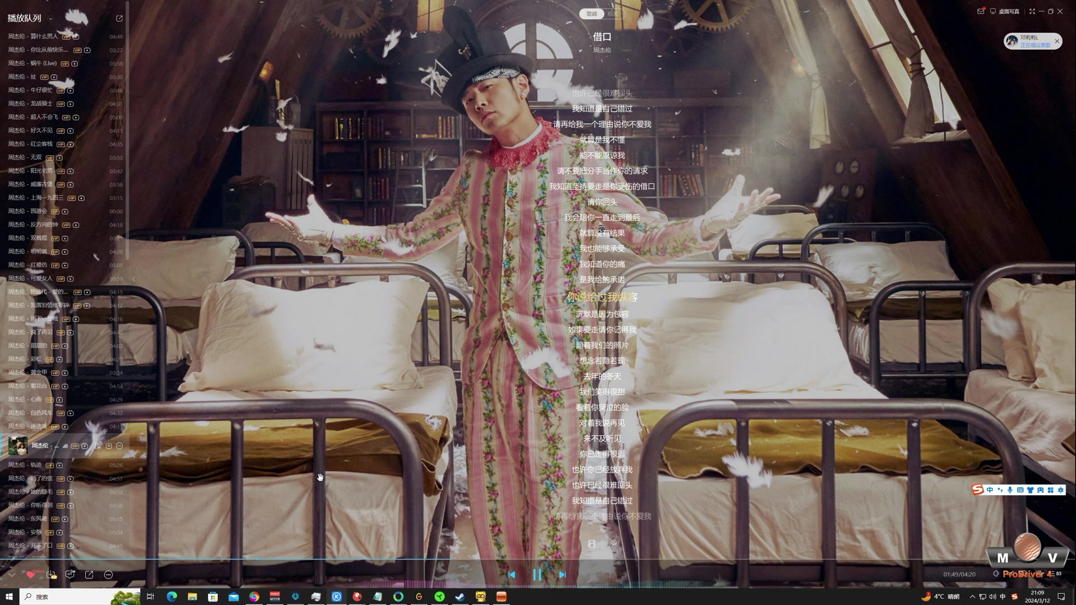Viewport: 1076px width, 605px height.
Task: Click the VIP download icon in bottom bar
Action: [x=51, y=575]
